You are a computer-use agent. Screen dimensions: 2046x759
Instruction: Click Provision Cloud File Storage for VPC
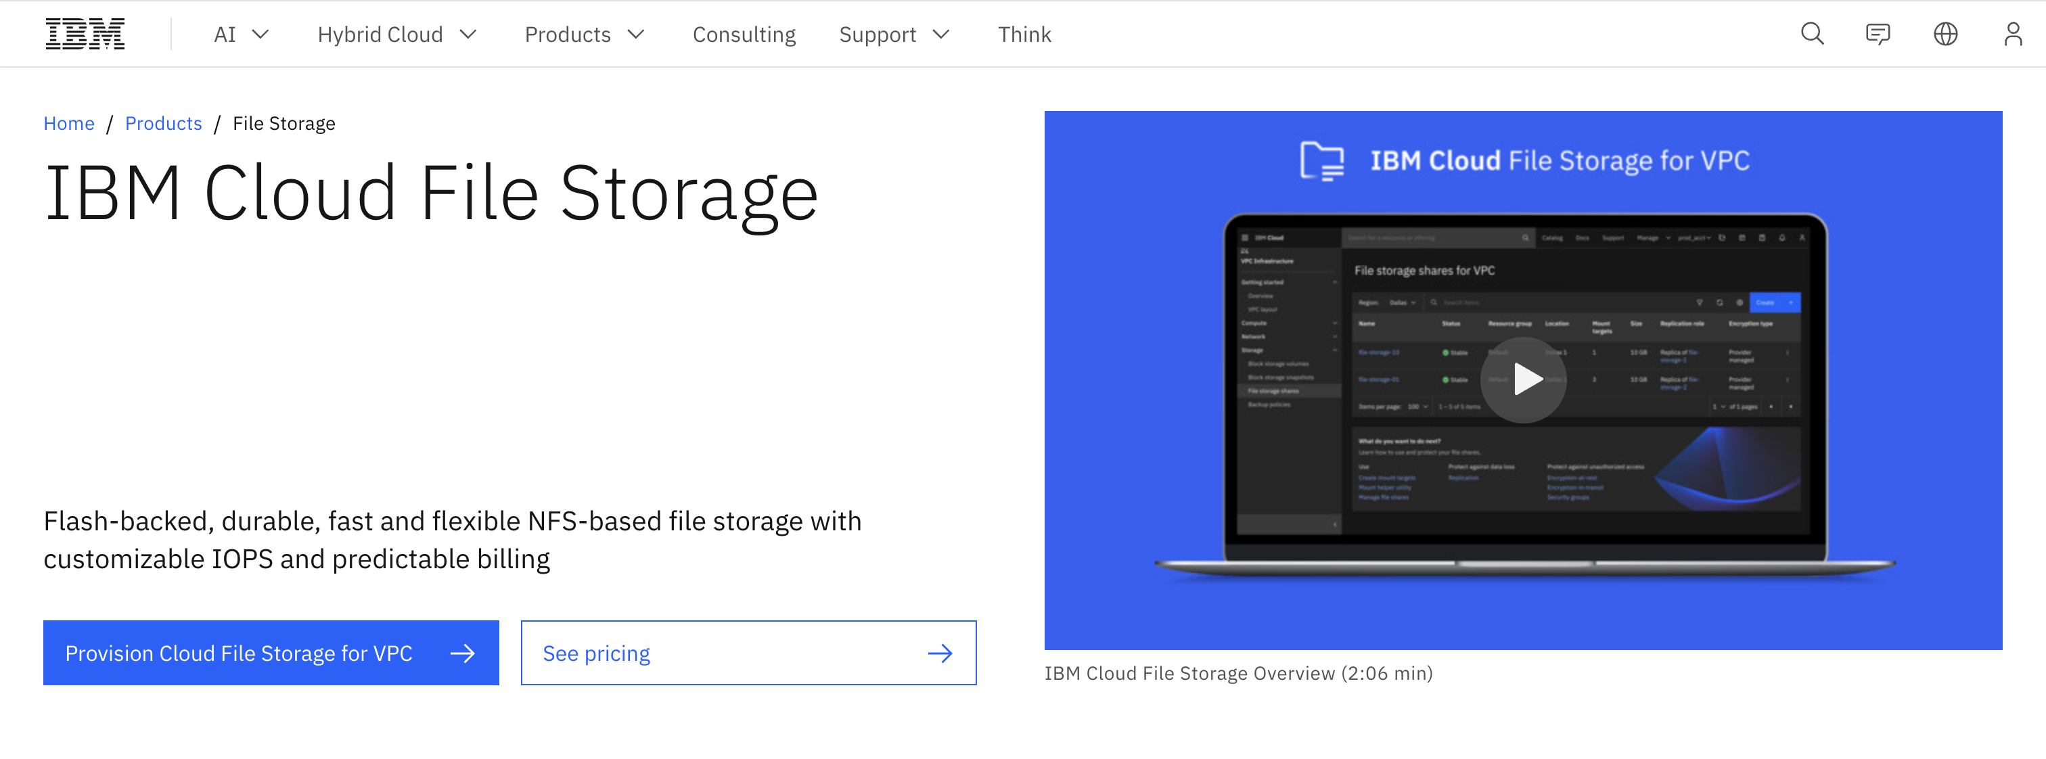pos(240,653)
